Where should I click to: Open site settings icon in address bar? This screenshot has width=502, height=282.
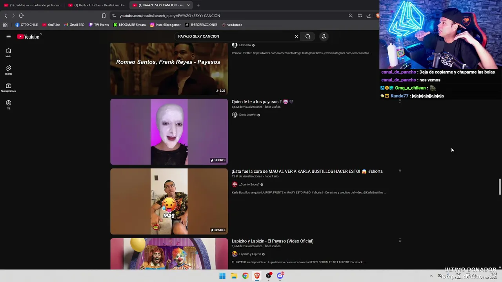[x=114, y=16]
